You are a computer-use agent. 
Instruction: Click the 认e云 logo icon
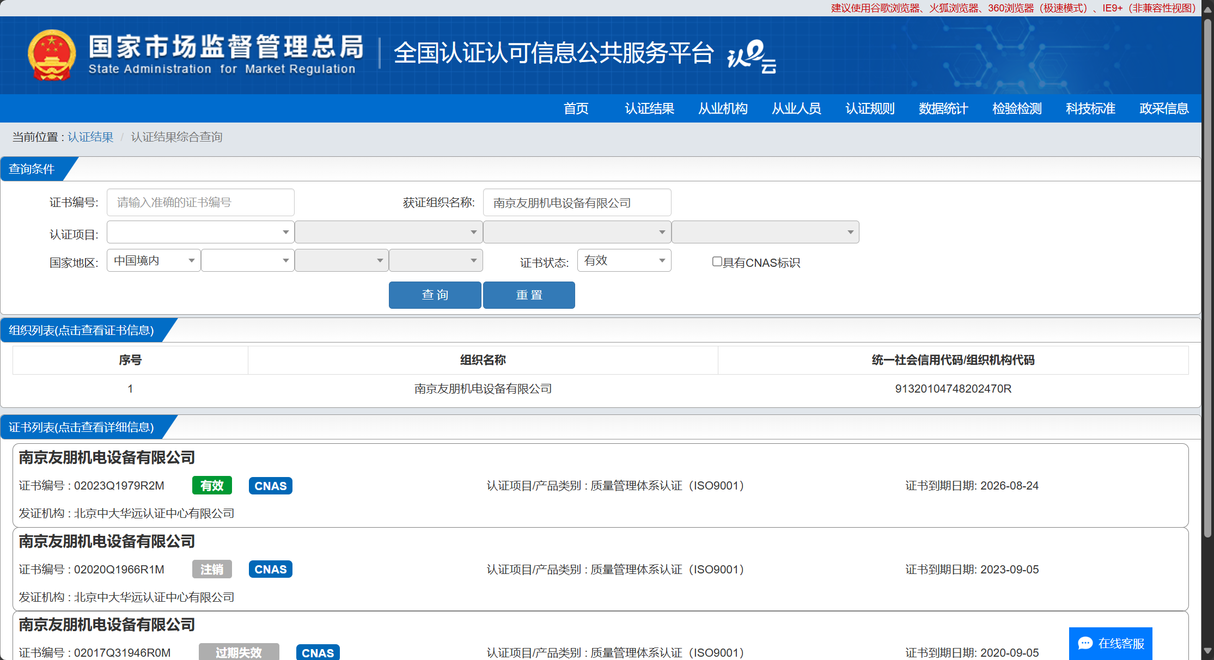pyautogui.click(x=751, y=56)
